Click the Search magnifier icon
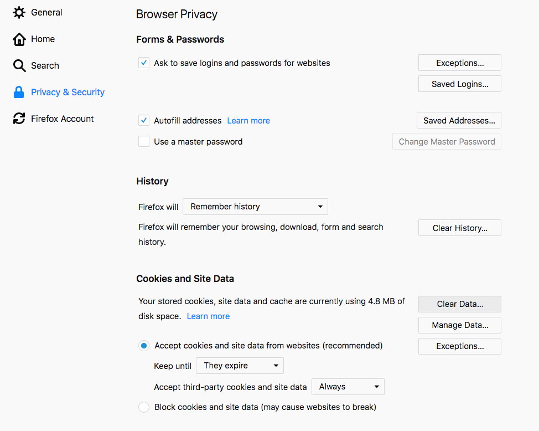 pos(19,65)
